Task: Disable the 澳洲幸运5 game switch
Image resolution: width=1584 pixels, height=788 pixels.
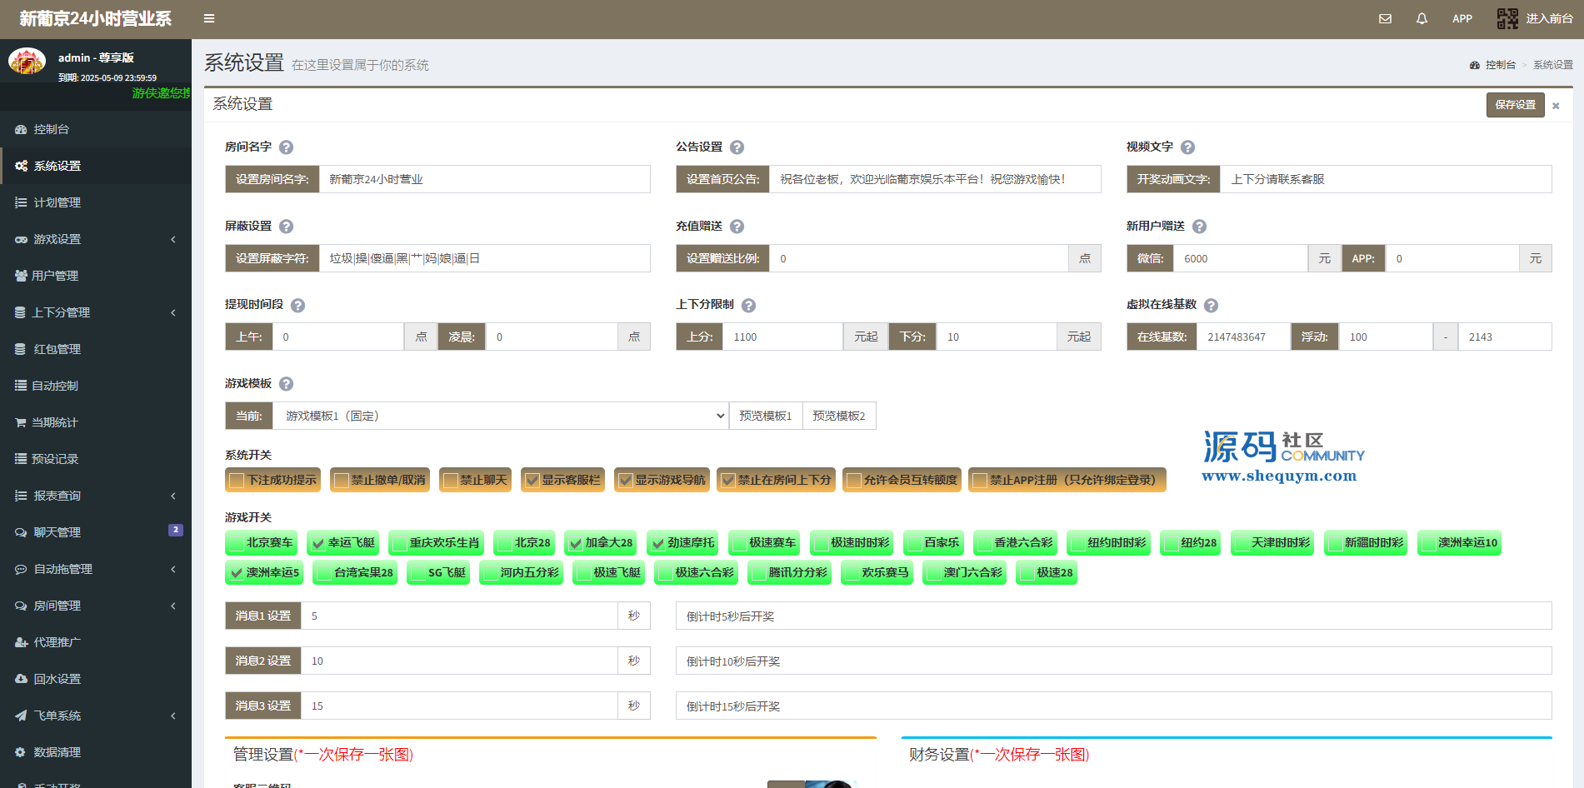Action: [x=237, y=573]
